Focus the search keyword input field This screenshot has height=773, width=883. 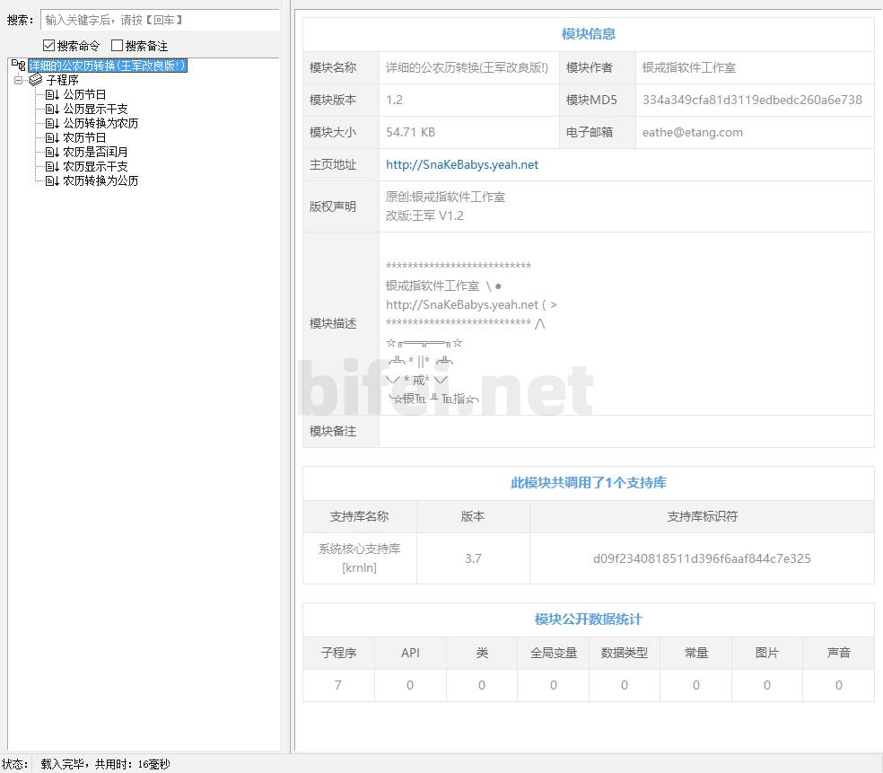coord(160,20)
